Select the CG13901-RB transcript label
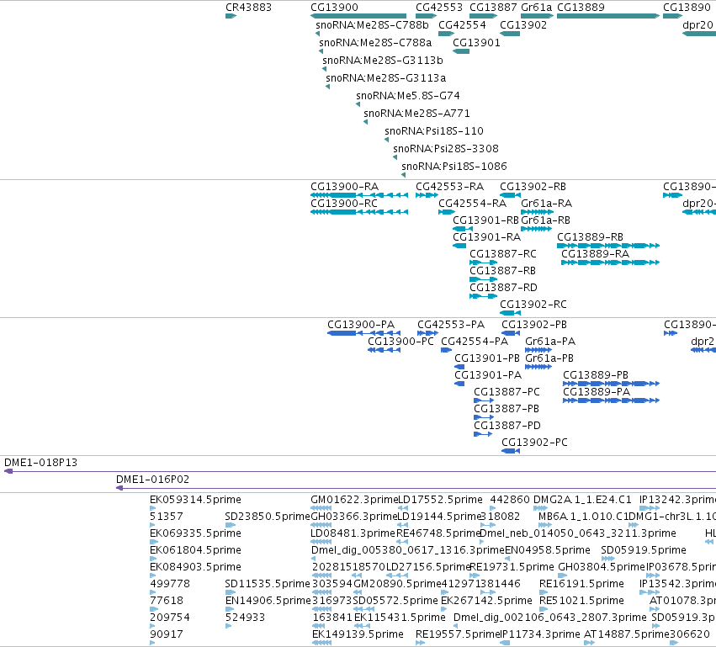 (x=485, y=220)
